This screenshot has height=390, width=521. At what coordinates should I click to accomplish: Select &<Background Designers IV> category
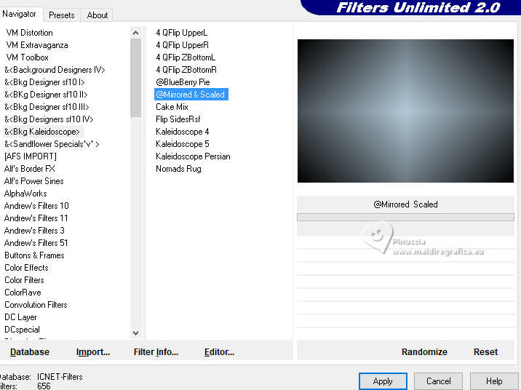pos(55,70)
